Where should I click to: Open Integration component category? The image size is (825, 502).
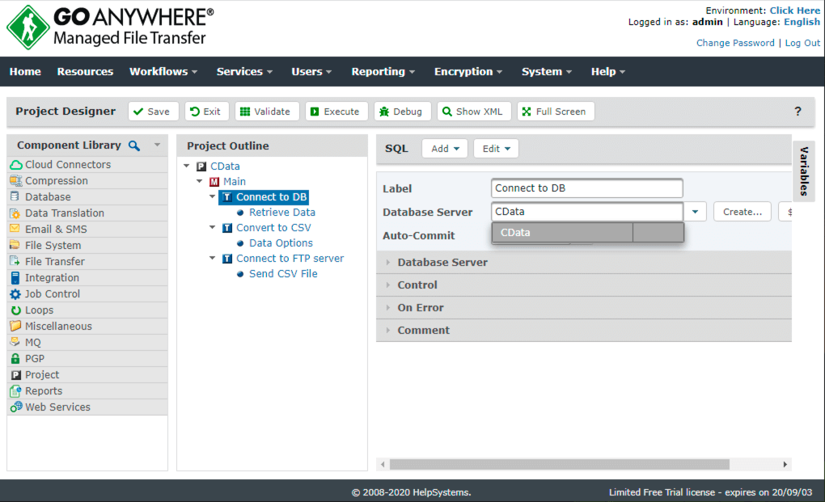tap(87, 277)
